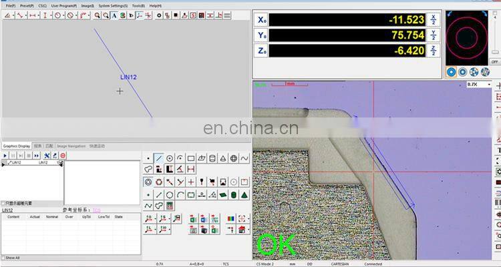Select the rectangle tool in the top palette row

tap(191, 158)
